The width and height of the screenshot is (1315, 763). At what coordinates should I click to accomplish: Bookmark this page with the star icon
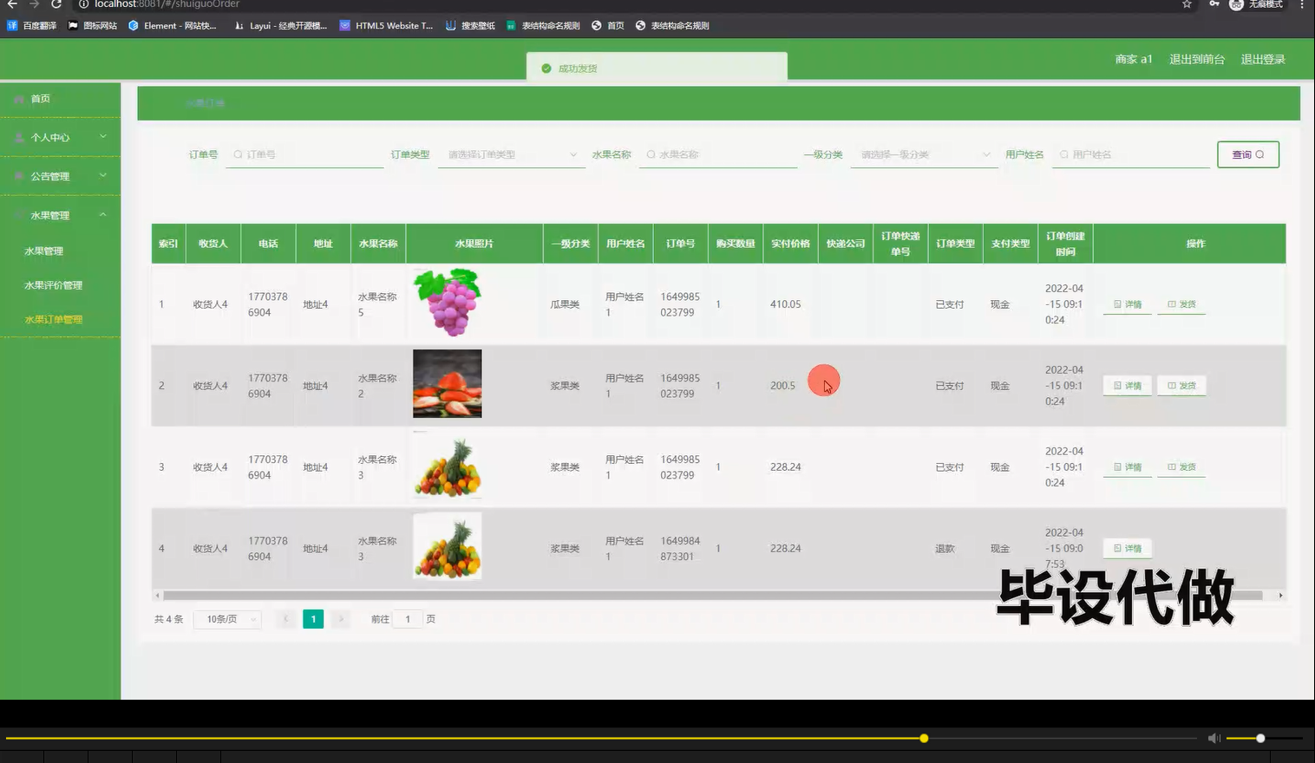[x=1187, y=4]
